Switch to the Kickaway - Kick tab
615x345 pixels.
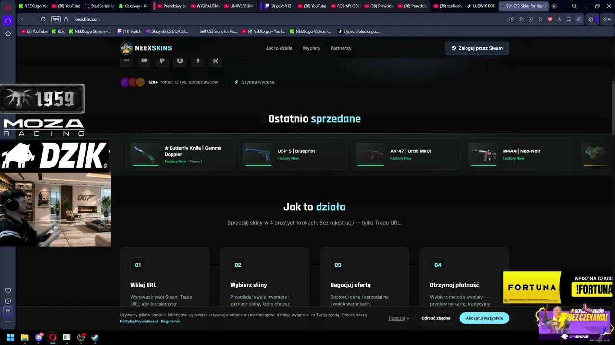tap(133, 6)
